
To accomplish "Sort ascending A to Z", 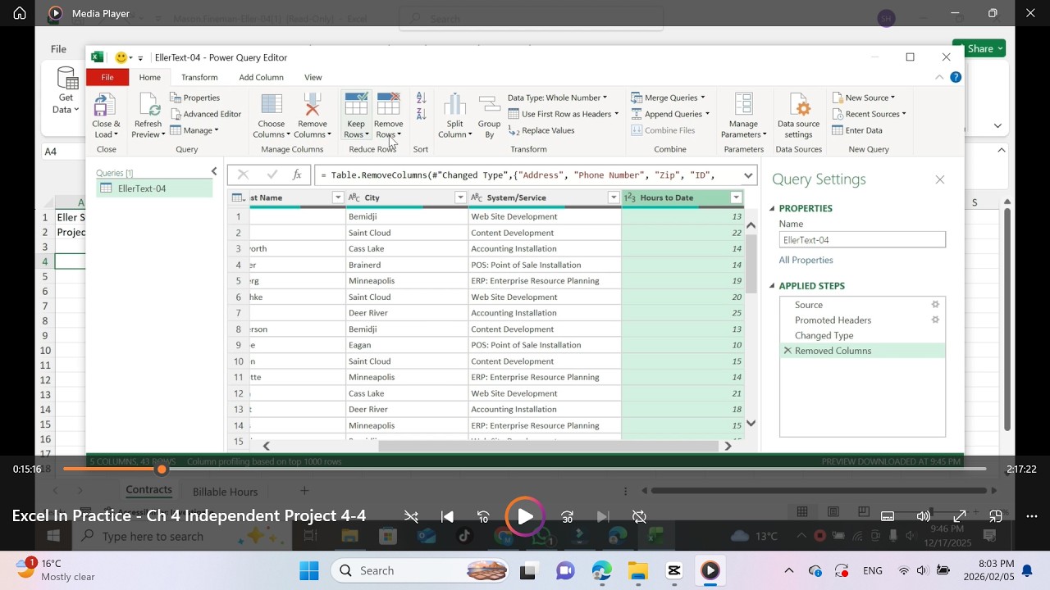I will point(421,98).
